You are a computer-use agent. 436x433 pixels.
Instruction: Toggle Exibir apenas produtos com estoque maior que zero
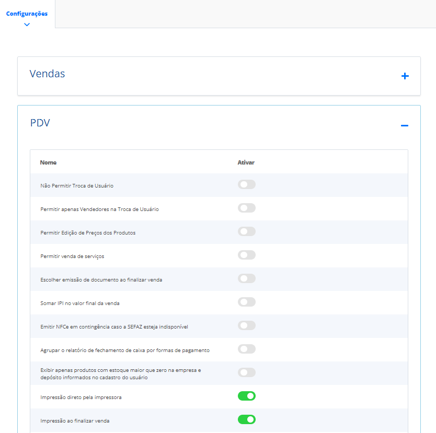(x=247, y=372)
